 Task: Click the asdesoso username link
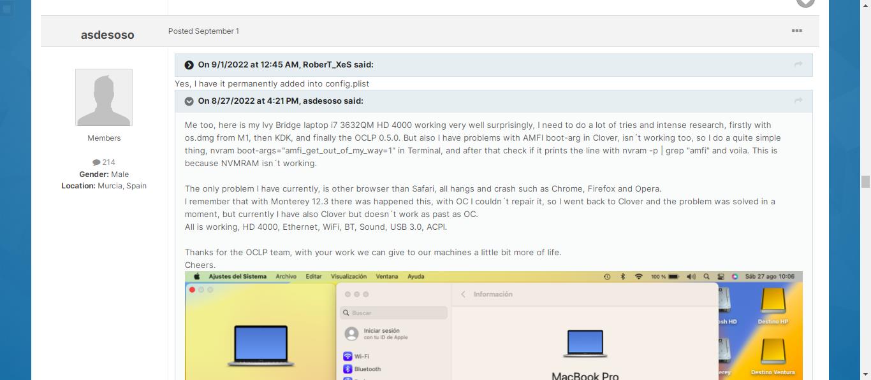tap(107, 35)
